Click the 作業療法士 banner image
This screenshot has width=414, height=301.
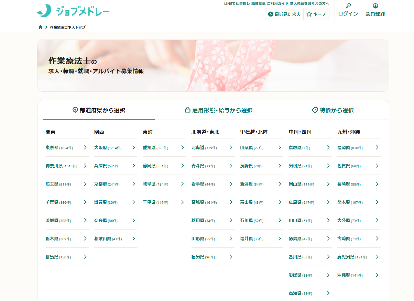click(213, 66)
